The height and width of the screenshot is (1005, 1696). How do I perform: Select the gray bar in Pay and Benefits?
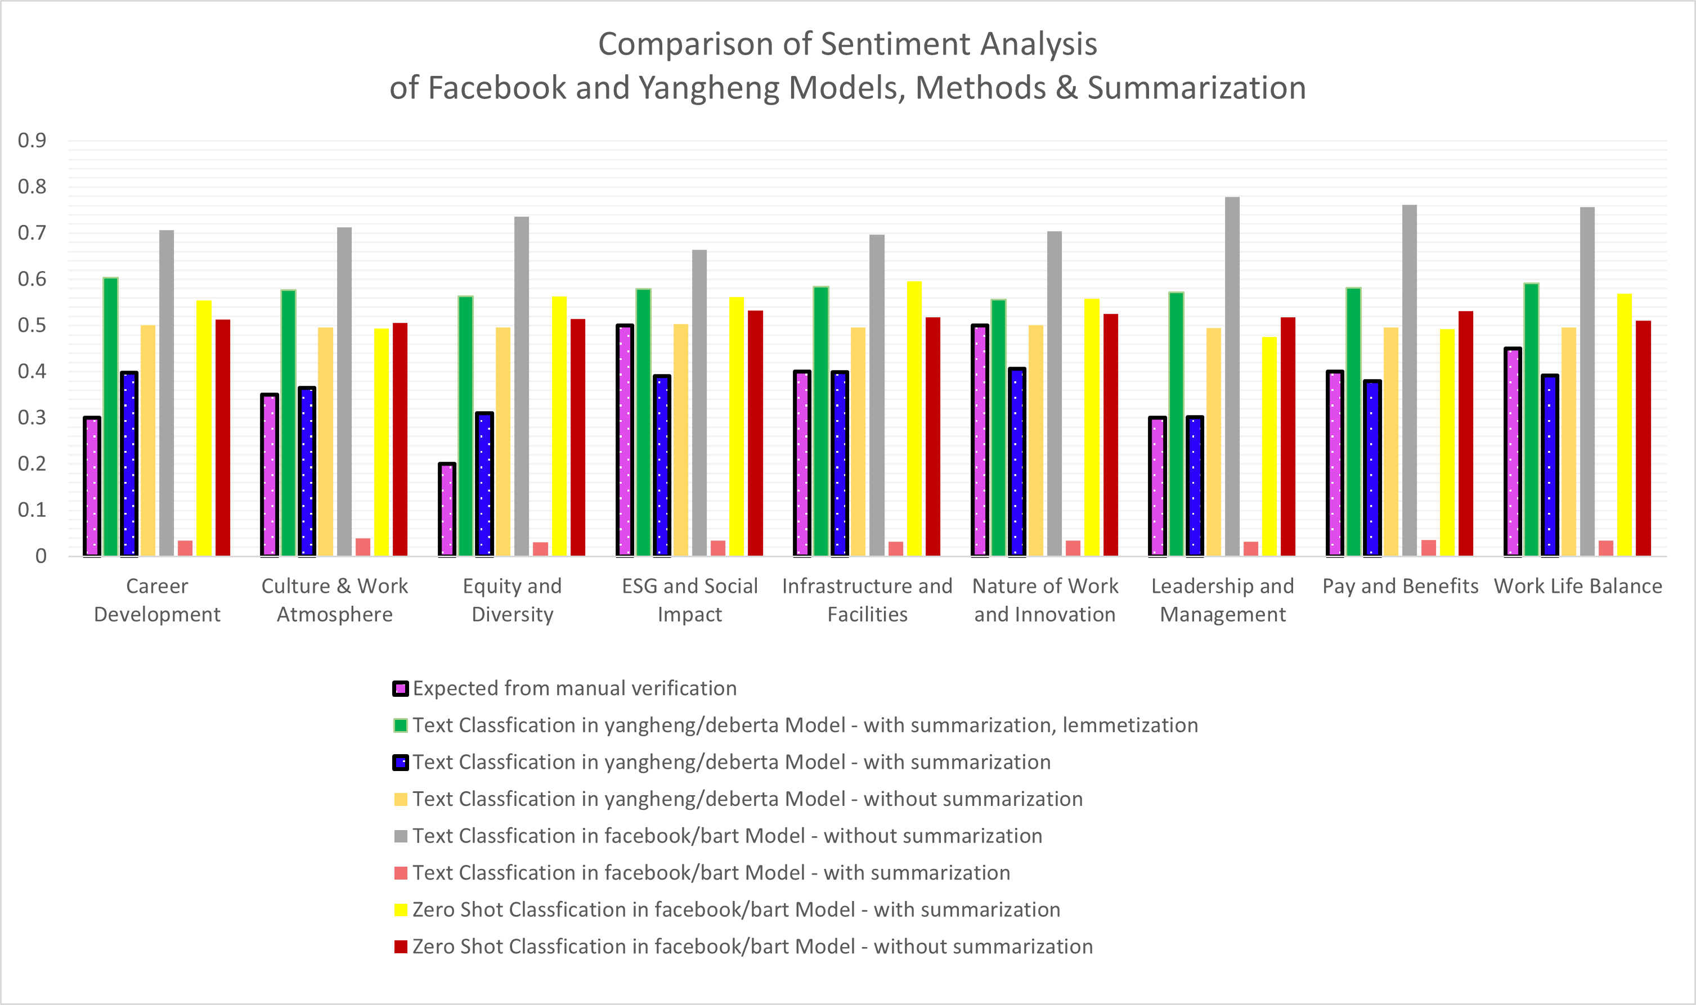tap(1410, 381)
